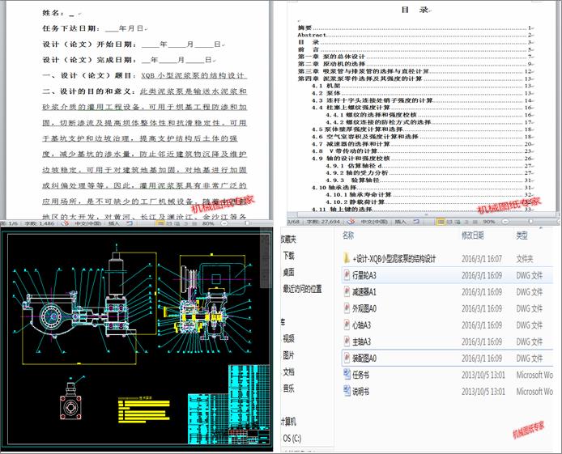Click proofing check icon in left Word status bar
The height and width of the screenshot is (454, 562).
pos(65,223)
